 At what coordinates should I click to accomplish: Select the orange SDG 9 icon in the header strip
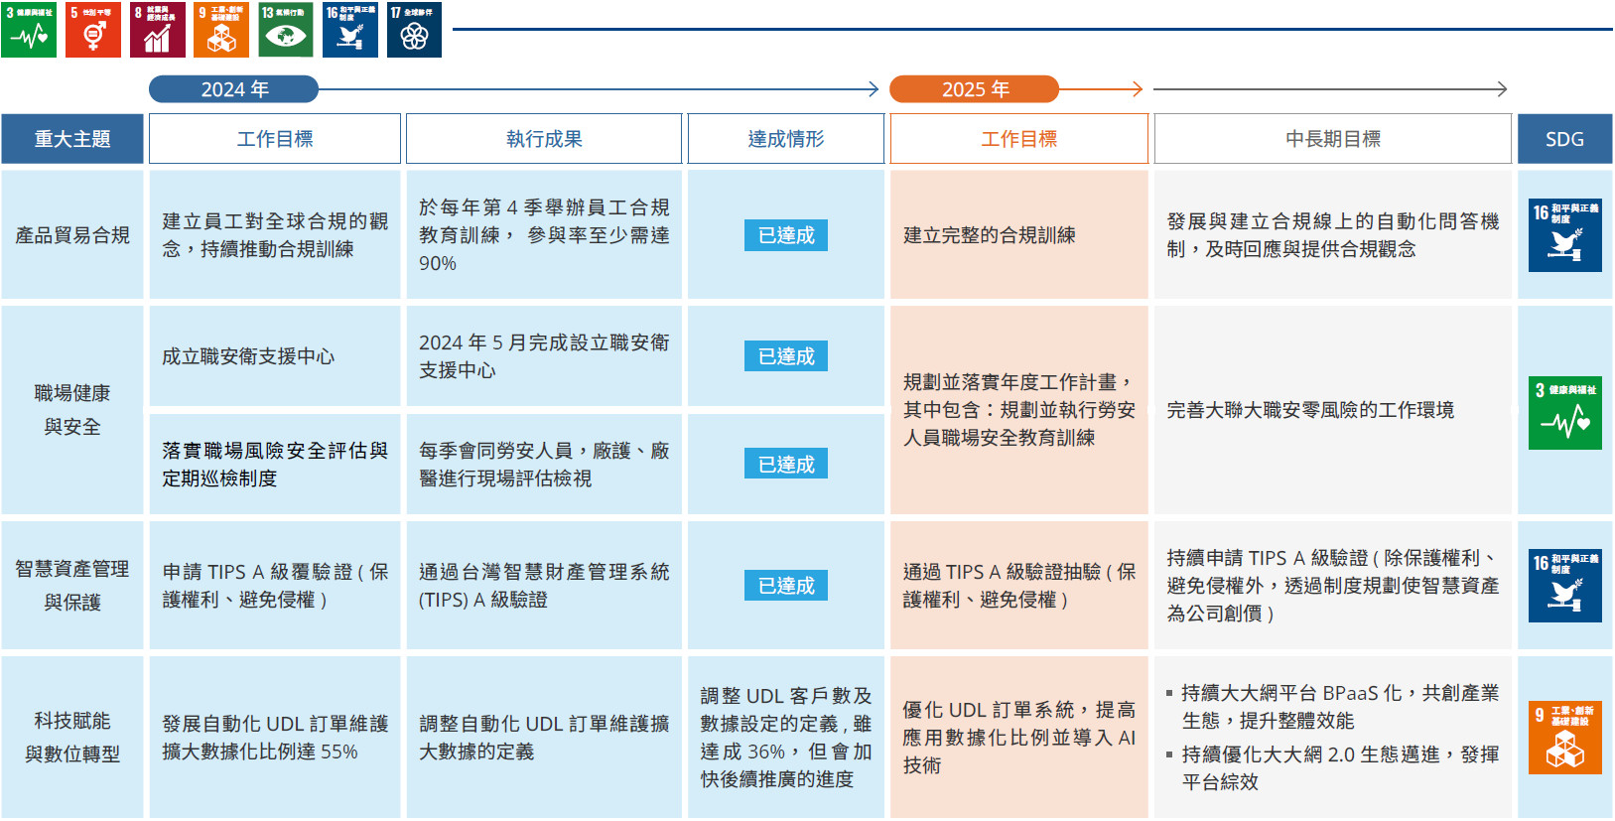221,30
